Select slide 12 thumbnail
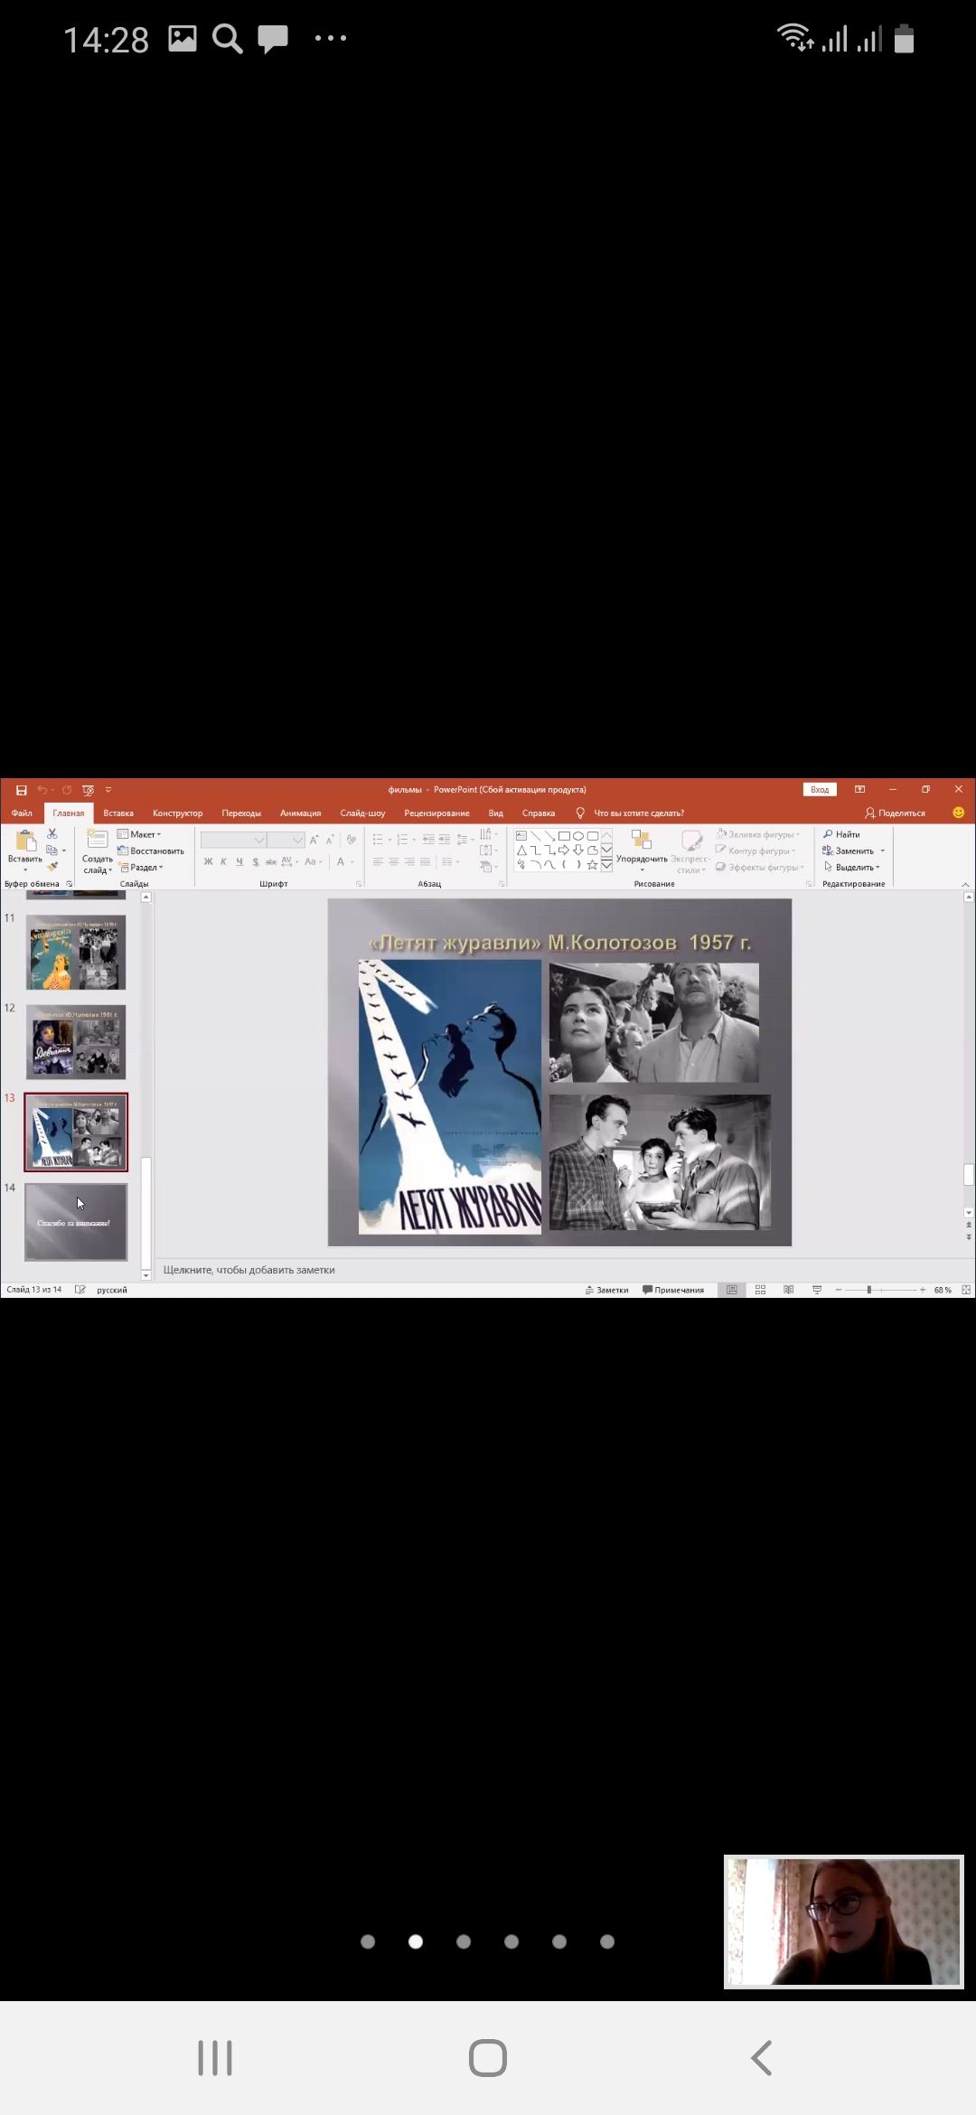 (x=76, y=1041)
